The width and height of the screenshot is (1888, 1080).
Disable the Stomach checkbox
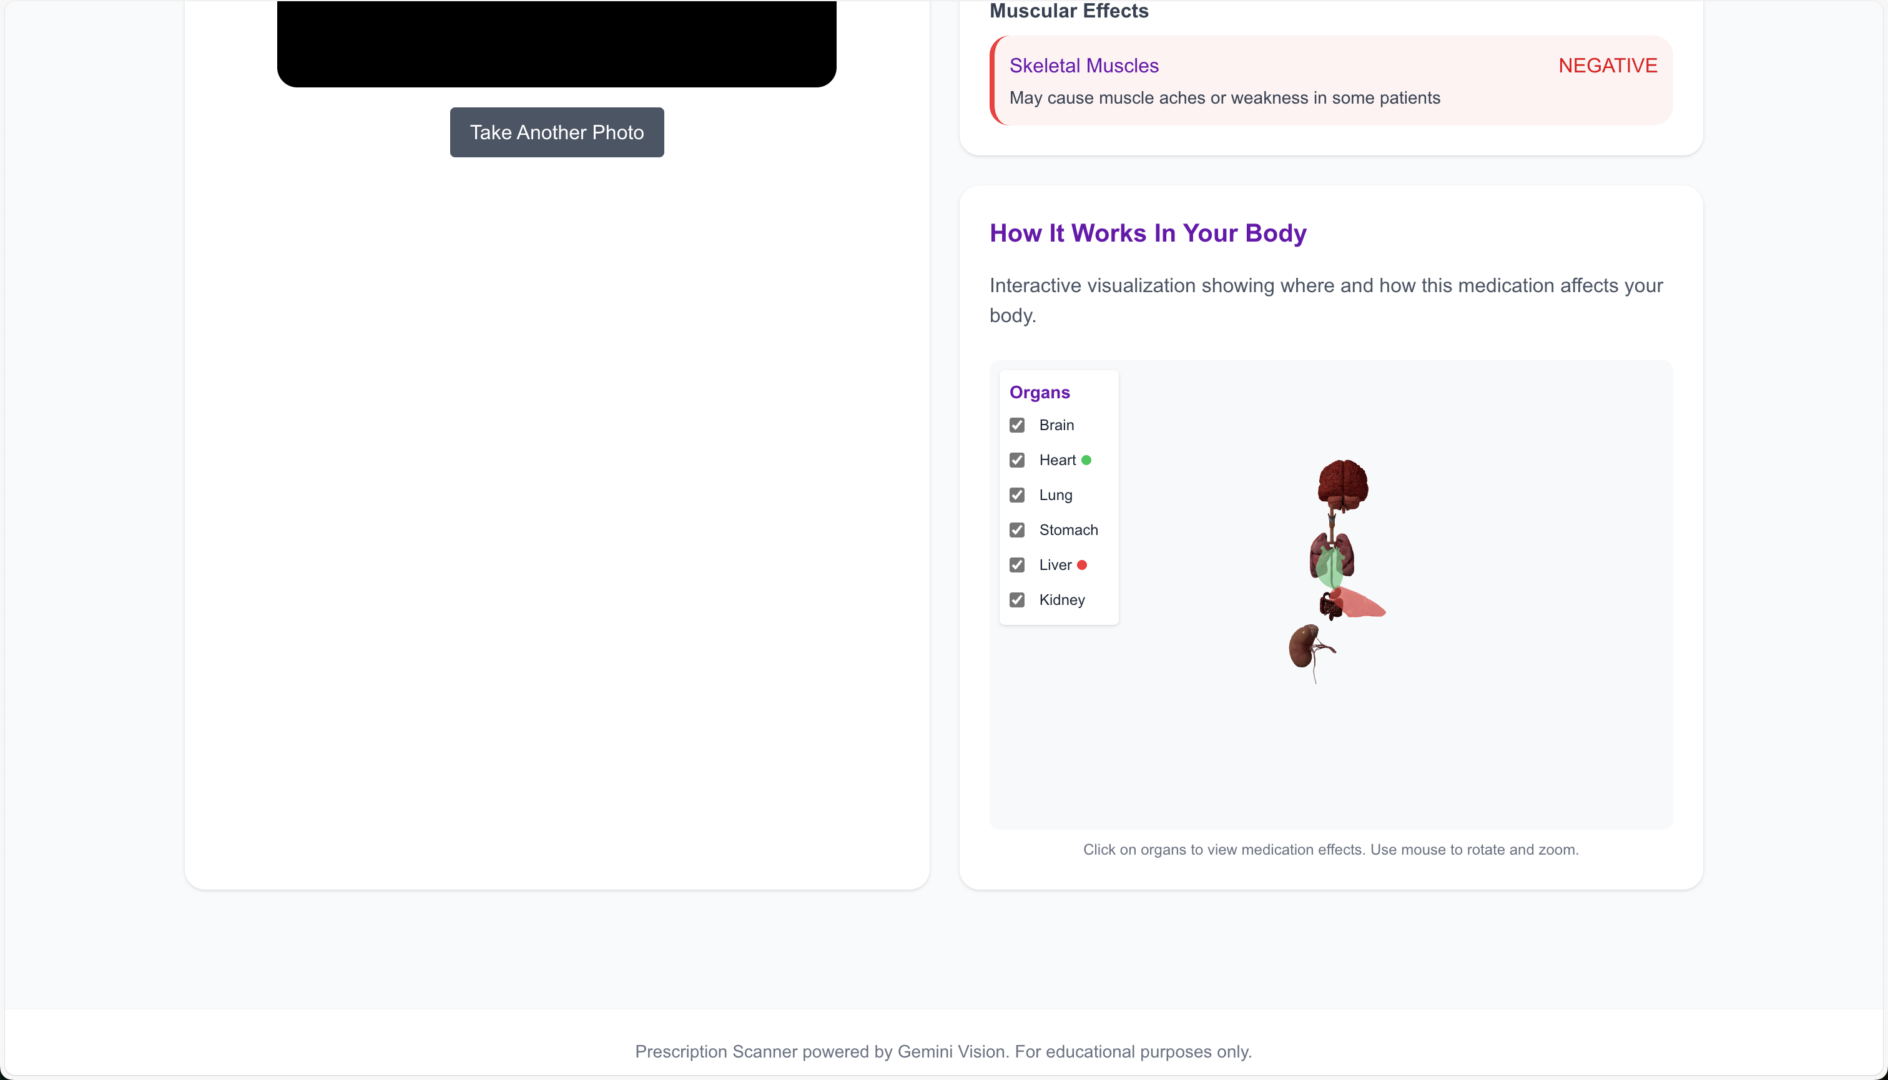pos(1017,529)
